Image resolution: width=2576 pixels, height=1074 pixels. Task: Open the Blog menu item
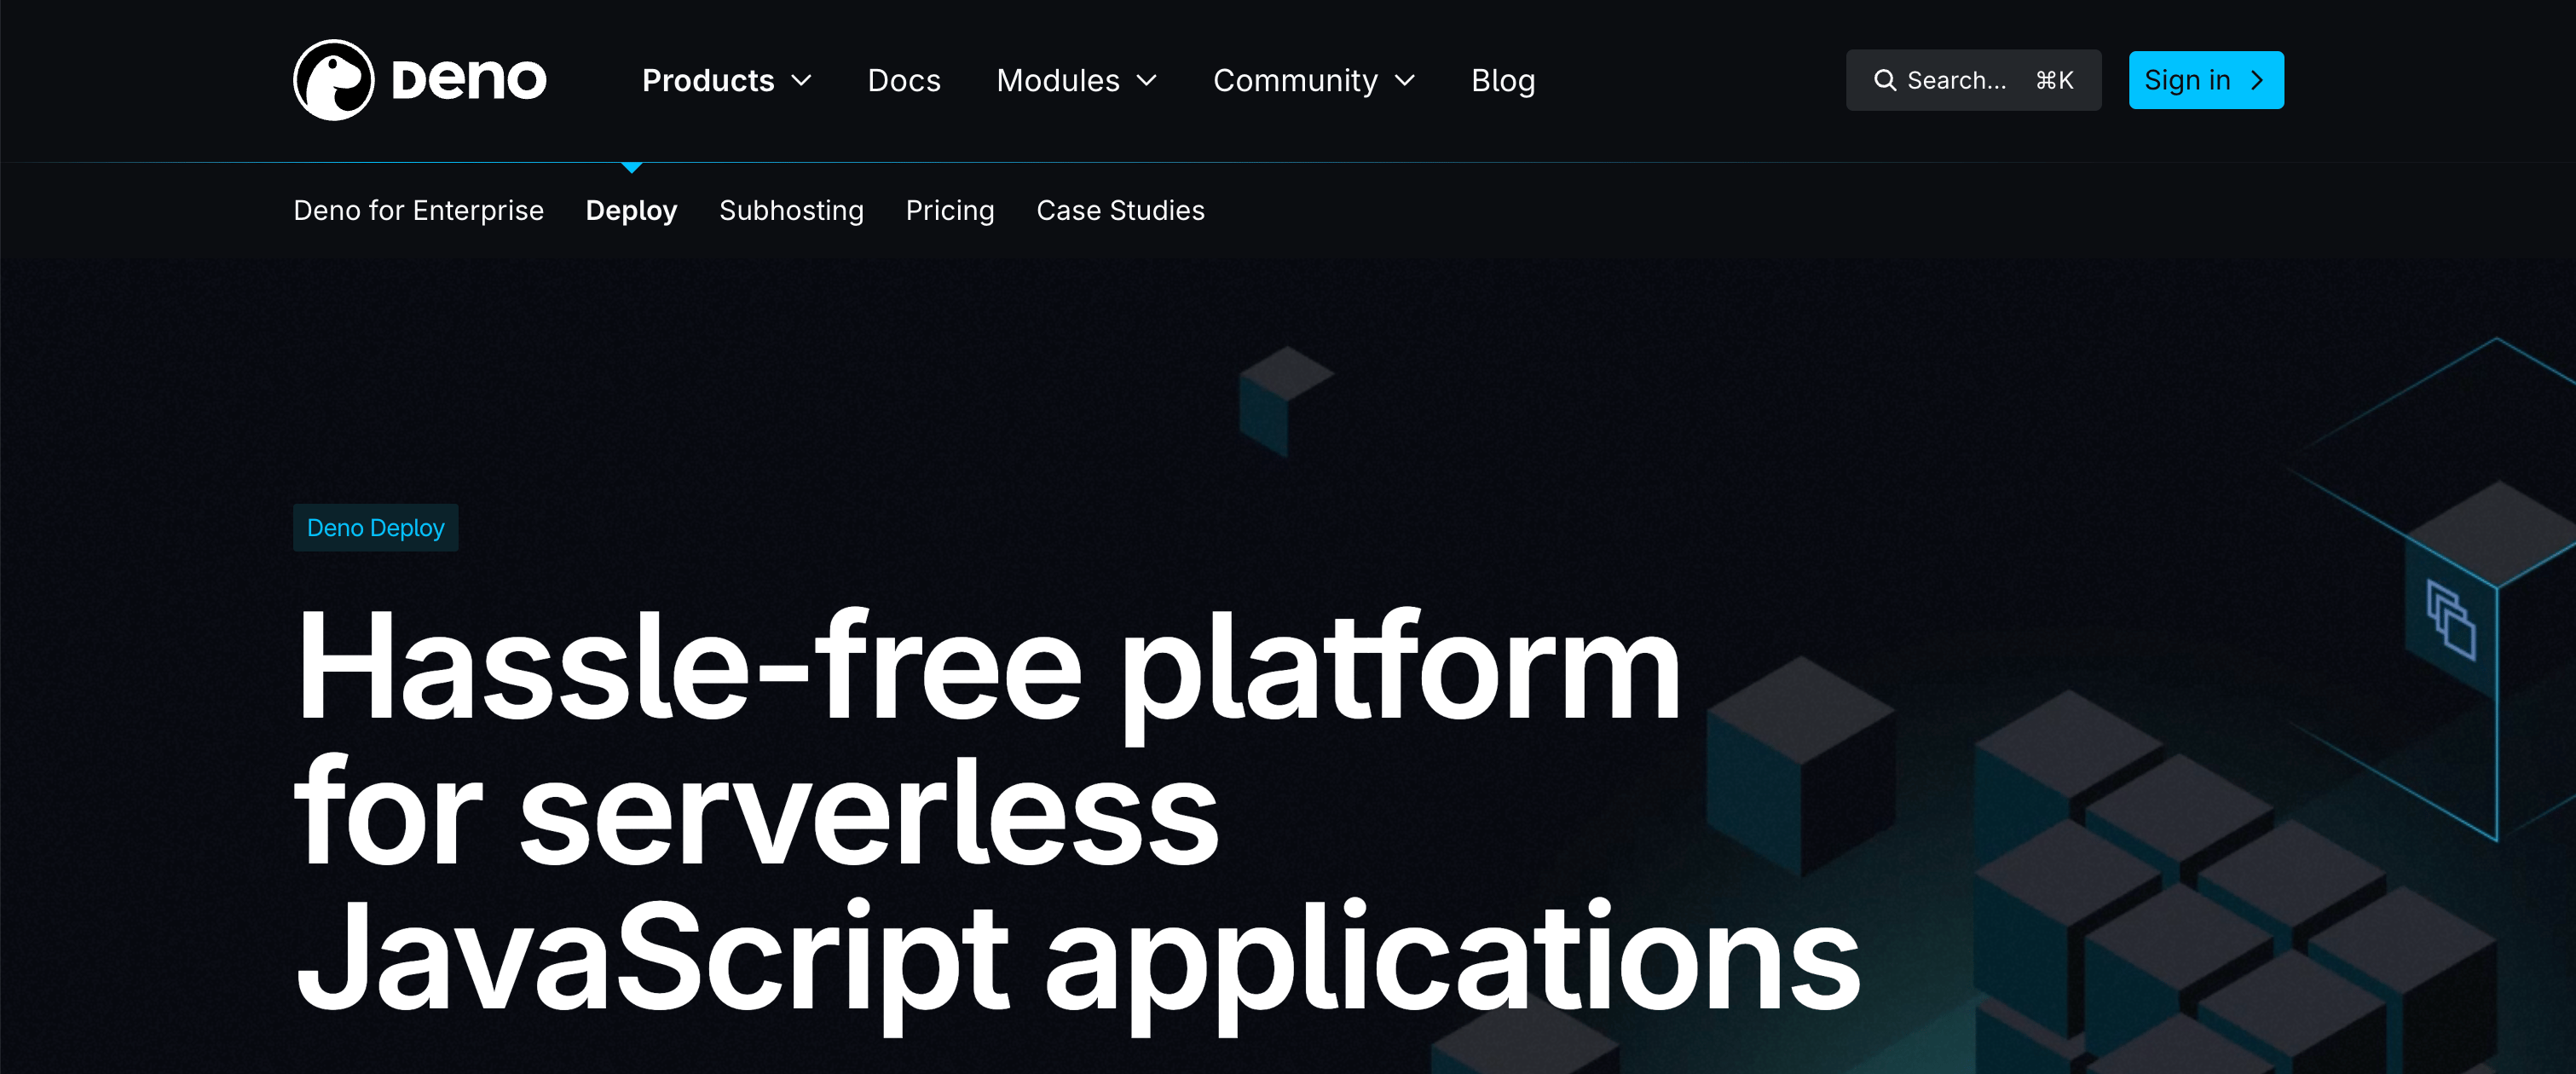click(1503, 80)
